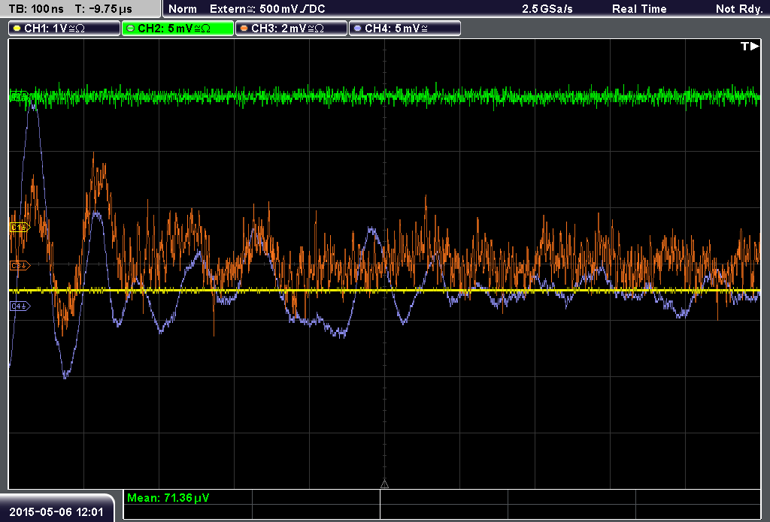The width and height of the screenshot is (770, 522).
Task: Click the orange CH3 indicator dot
Action: (x=244, y=29)
